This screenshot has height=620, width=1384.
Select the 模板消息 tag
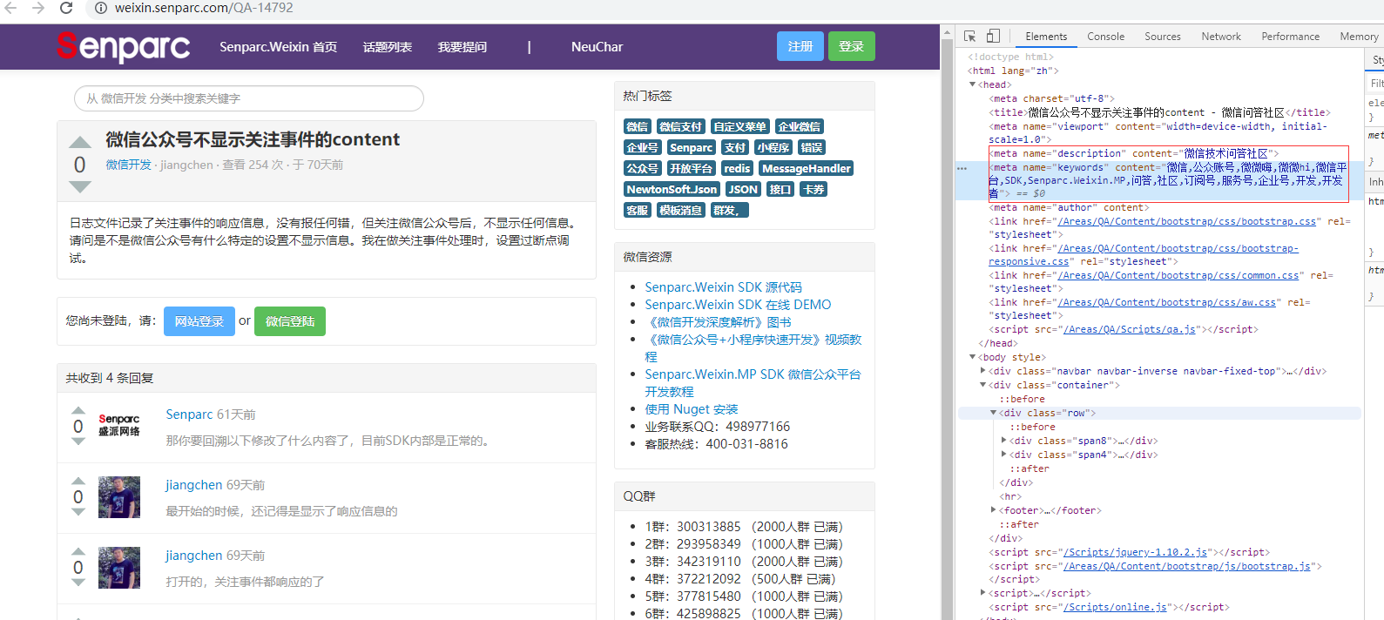(681, 211)
